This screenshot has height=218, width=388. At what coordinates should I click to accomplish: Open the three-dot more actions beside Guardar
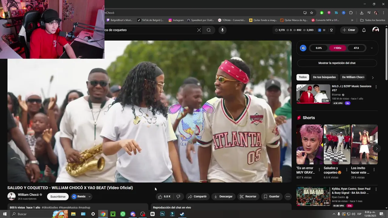coord(288,197)
